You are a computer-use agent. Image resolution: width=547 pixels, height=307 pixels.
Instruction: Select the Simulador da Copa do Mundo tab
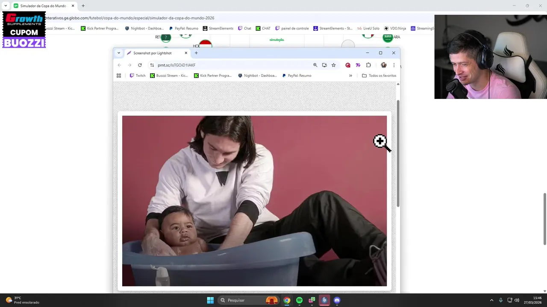(44, 6)
